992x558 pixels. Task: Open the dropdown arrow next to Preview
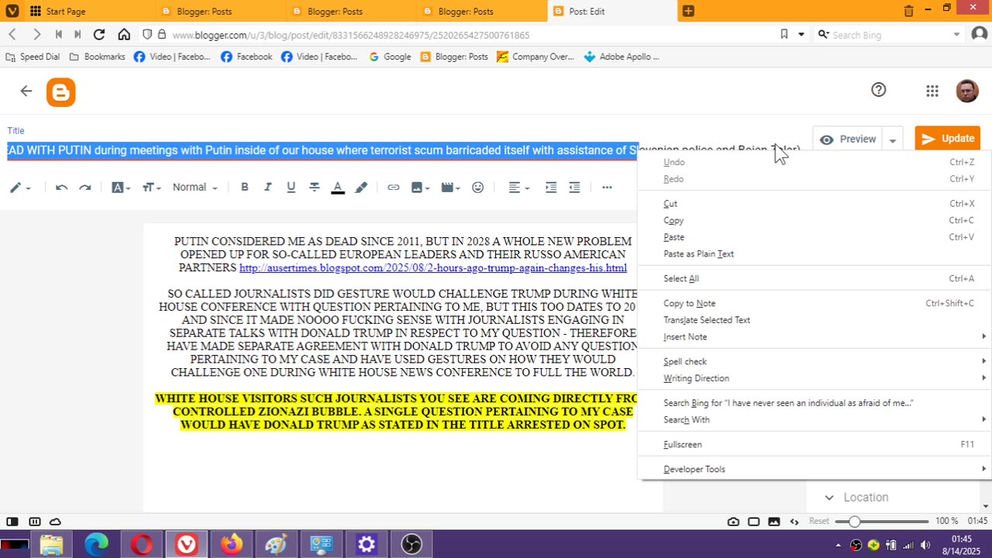[x=893, y=140]
